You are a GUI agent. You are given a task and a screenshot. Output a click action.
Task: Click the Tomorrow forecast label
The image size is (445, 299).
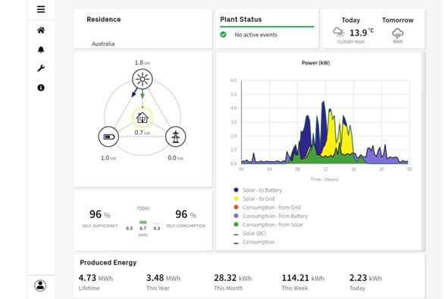397,20
